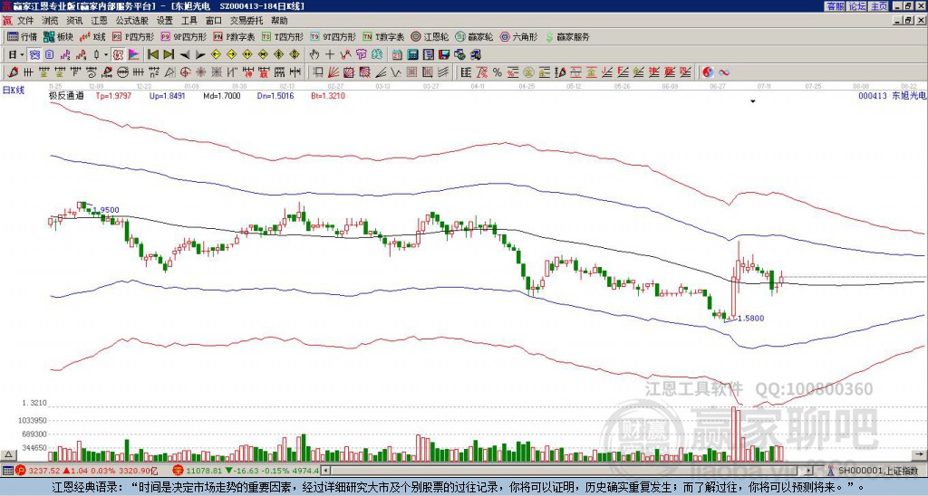The image size is (928, 496).
Task: Open the 六角形 hexagon tool
Action: [518, 36]
